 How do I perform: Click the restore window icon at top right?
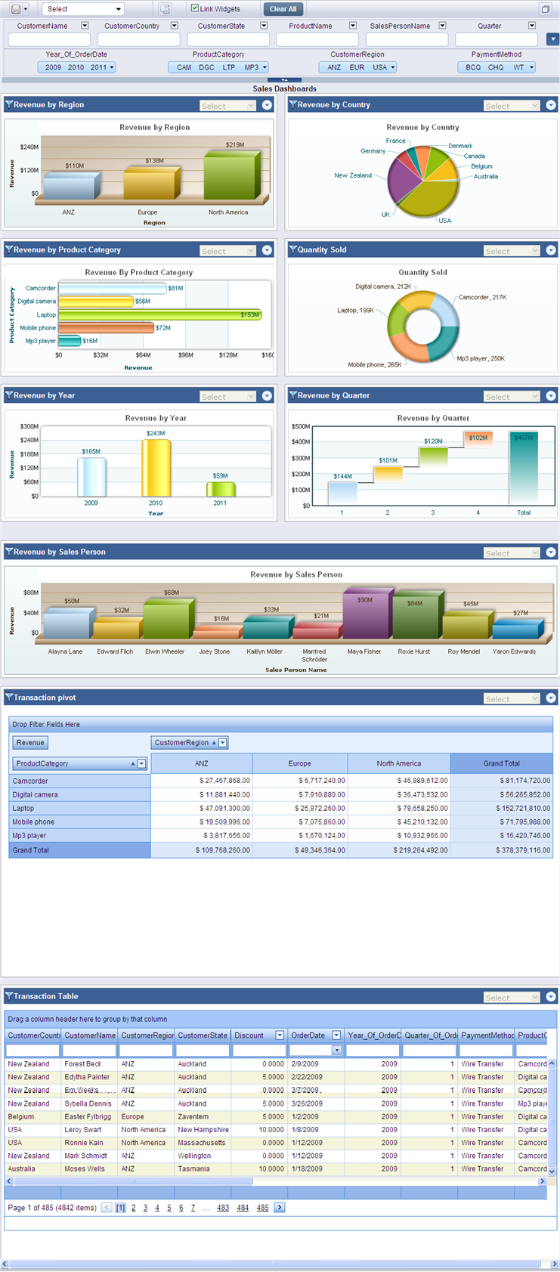point(545,9)
